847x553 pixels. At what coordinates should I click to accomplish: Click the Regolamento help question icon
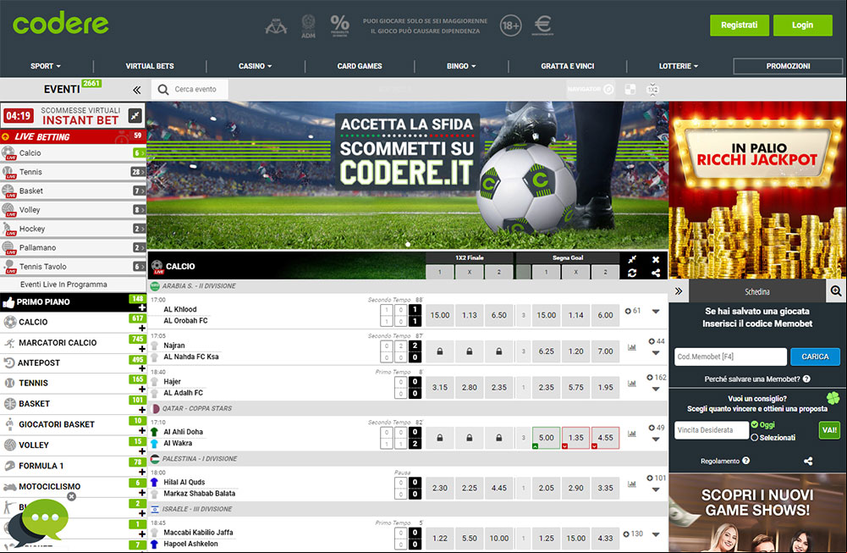tap(746, 461)
